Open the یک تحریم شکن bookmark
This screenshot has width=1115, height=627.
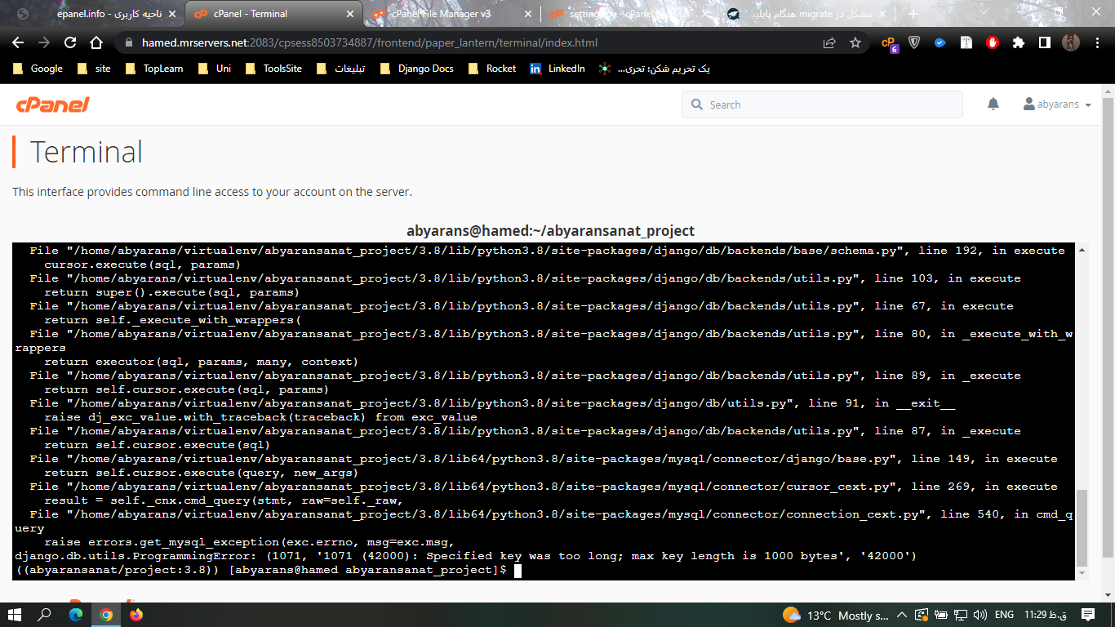654,69
